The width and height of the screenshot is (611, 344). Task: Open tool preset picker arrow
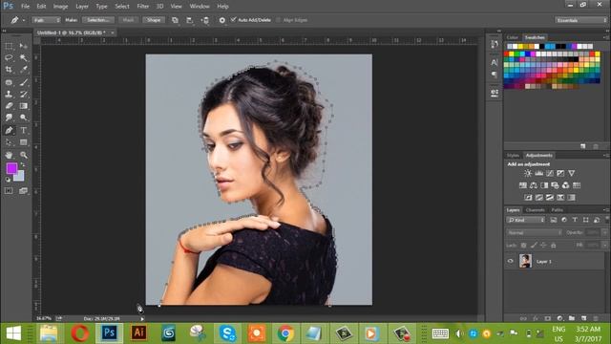click(x=24, y=20)
